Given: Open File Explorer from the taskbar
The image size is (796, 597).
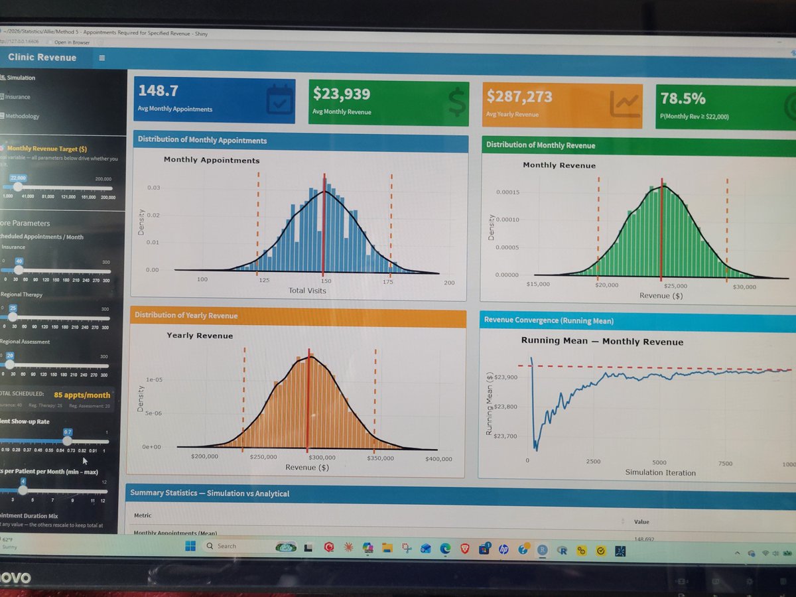Looking at the screenshot, I should 387,548.
